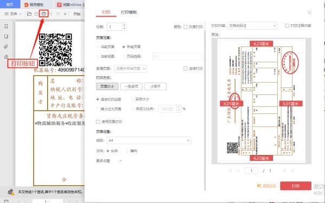
Task: Switch to the 首页 tab
Action: pos(10,4)
